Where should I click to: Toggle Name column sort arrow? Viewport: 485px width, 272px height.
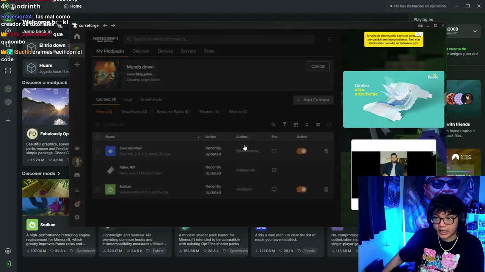click(199, 137)
